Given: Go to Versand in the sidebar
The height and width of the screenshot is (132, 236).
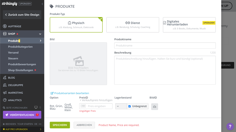Looking at the screenshot, I should 13,53.
